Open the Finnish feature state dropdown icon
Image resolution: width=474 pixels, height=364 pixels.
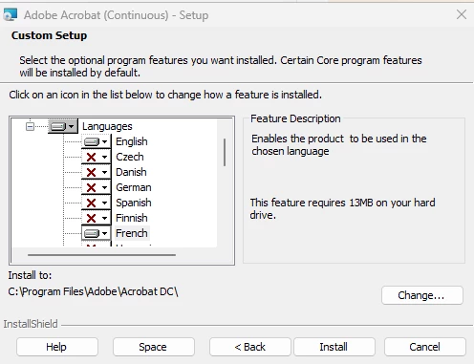[x=96, y=218]
